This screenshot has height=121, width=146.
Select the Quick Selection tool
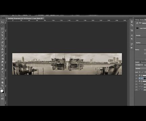click(x=2, y=32)
